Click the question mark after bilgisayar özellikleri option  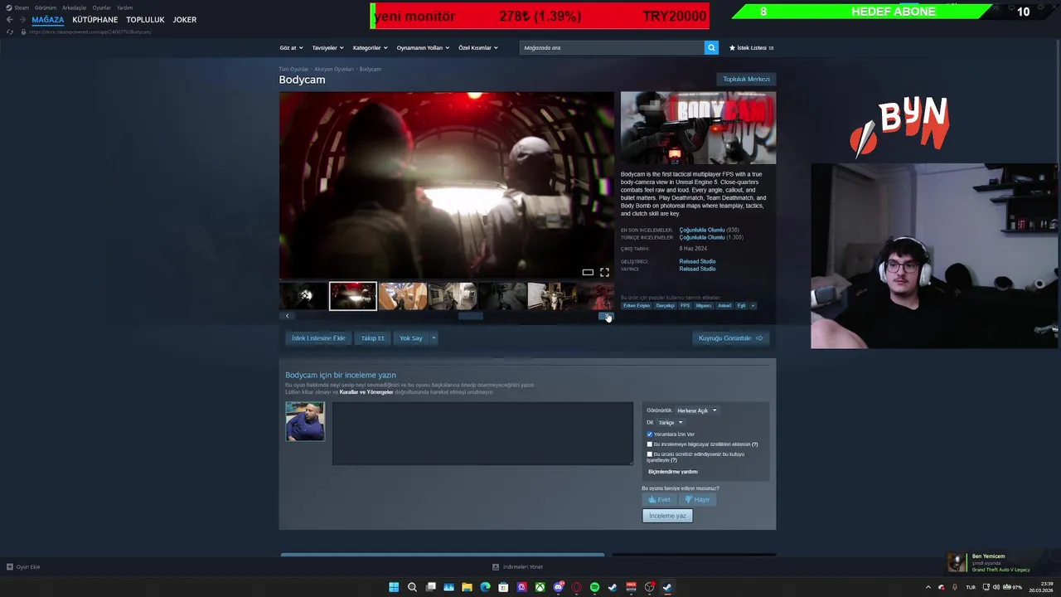pos(754,444)
